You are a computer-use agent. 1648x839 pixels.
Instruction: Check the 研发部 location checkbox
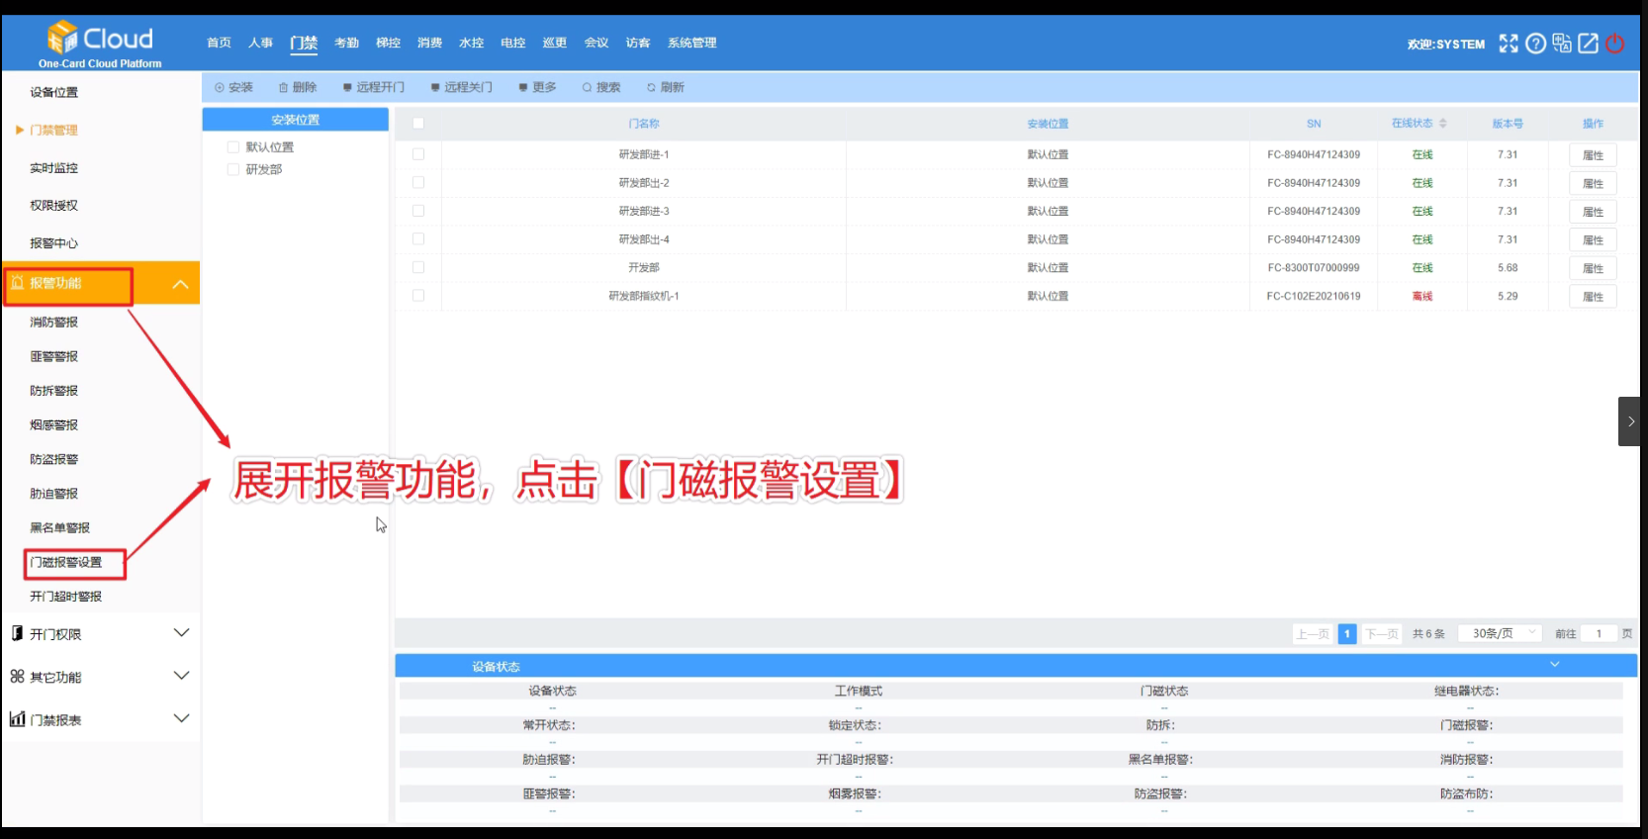(x=233, y=169)
